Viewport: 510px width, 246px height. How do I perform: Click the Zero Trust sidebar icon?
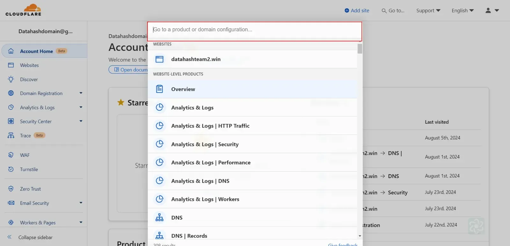pos(11,189)
